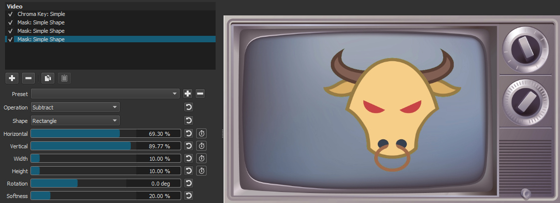Image resolution: width=560 pixels, height=203 pixels.
Task: Uncheck Mask: Simple Shape filter just below Chroma Key
Action: (x=10, y=22)
